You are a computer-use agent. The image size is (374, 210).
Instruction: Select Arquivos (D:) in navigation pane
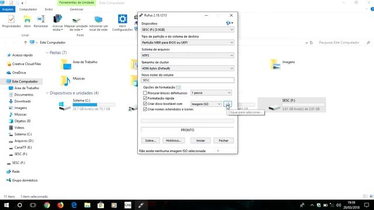[23, 141]
